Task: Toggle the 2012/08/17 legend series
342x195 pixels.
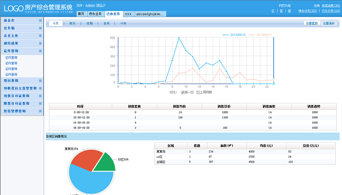Action: coord(260,35)
